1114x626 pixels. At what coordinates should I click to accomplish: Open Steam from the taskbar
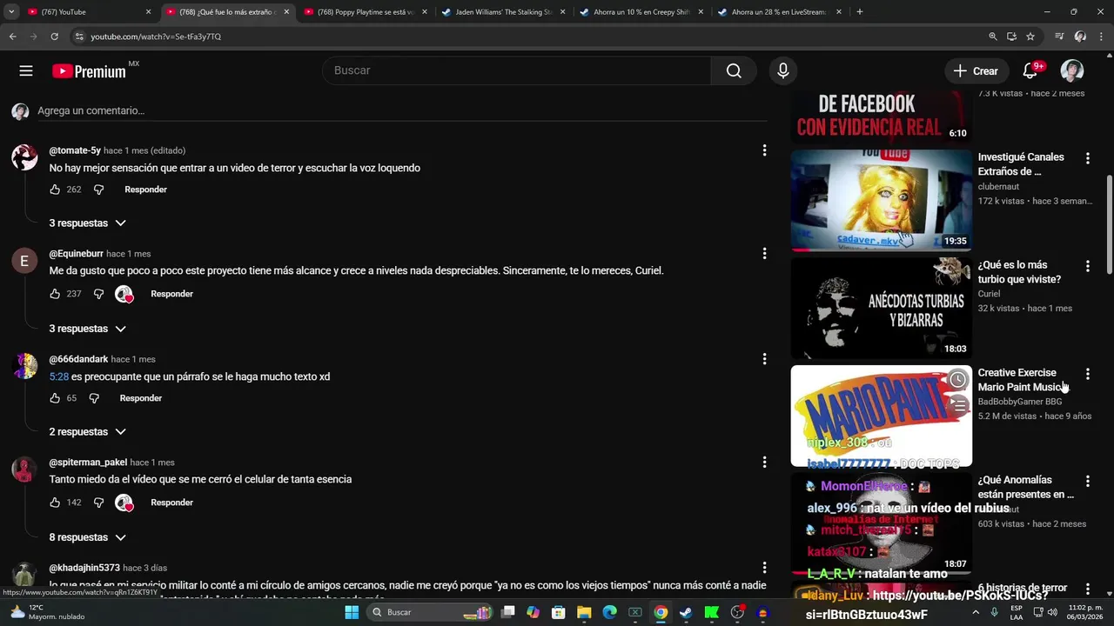pos(686,612)
